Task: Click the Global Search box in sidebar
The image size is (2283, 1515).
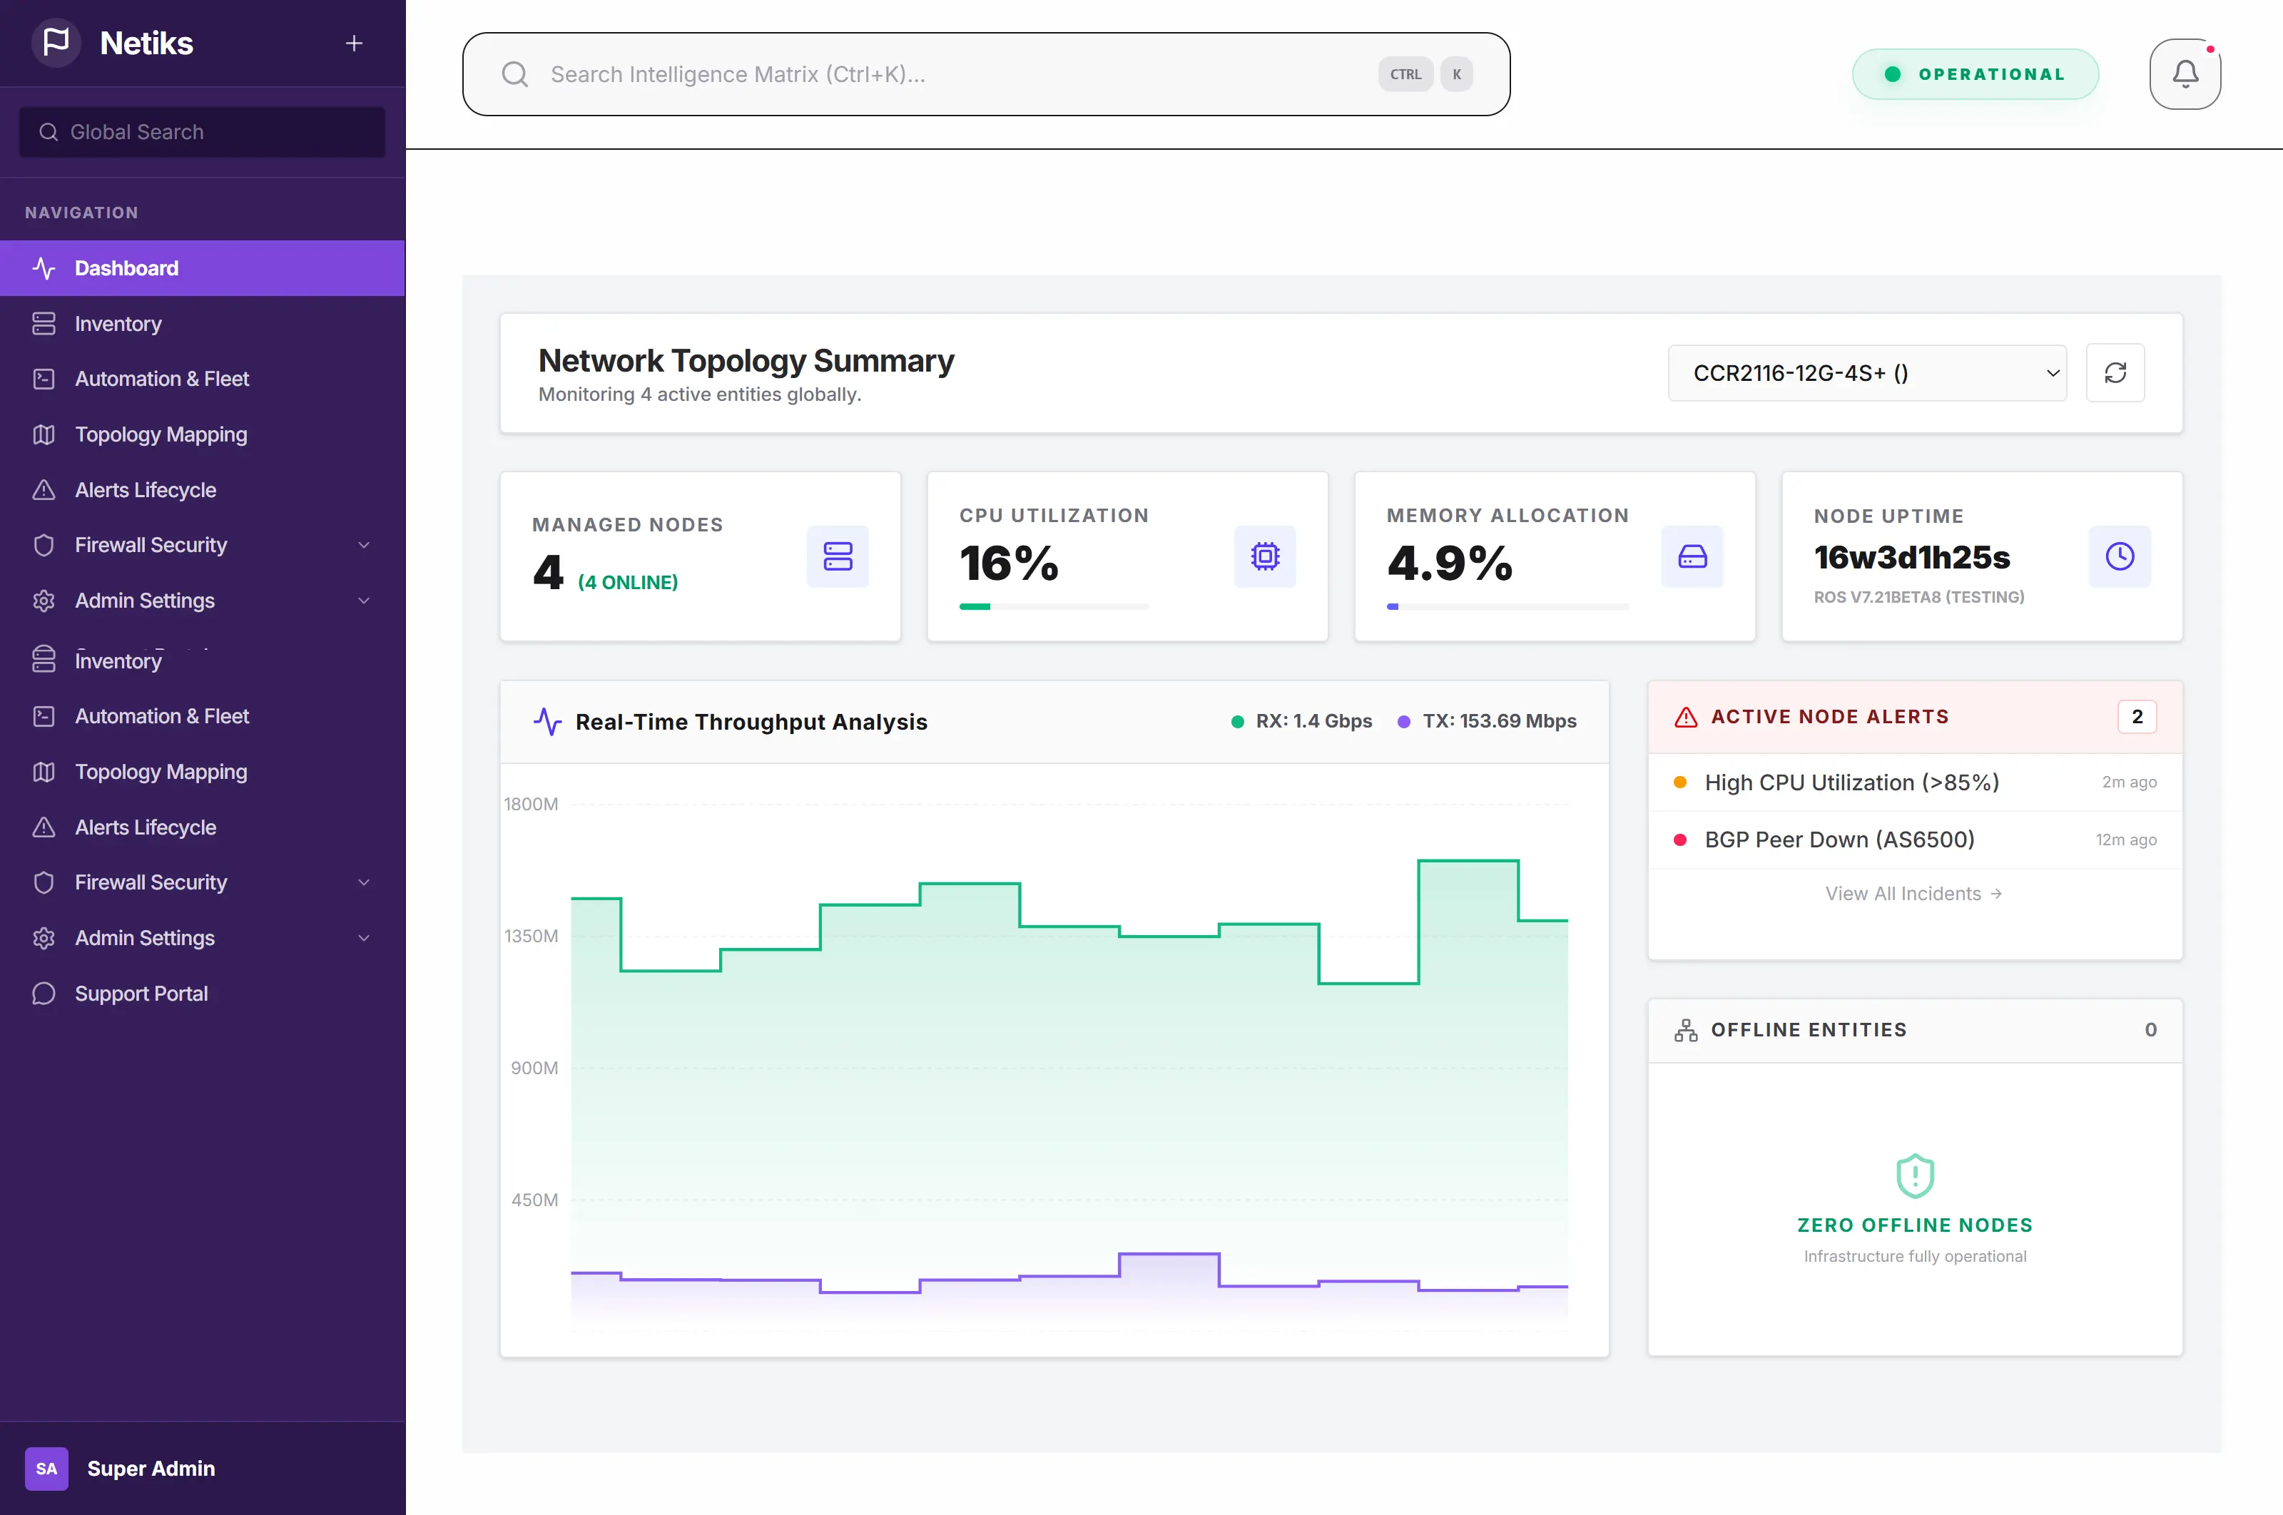Action: click(202, 131)
